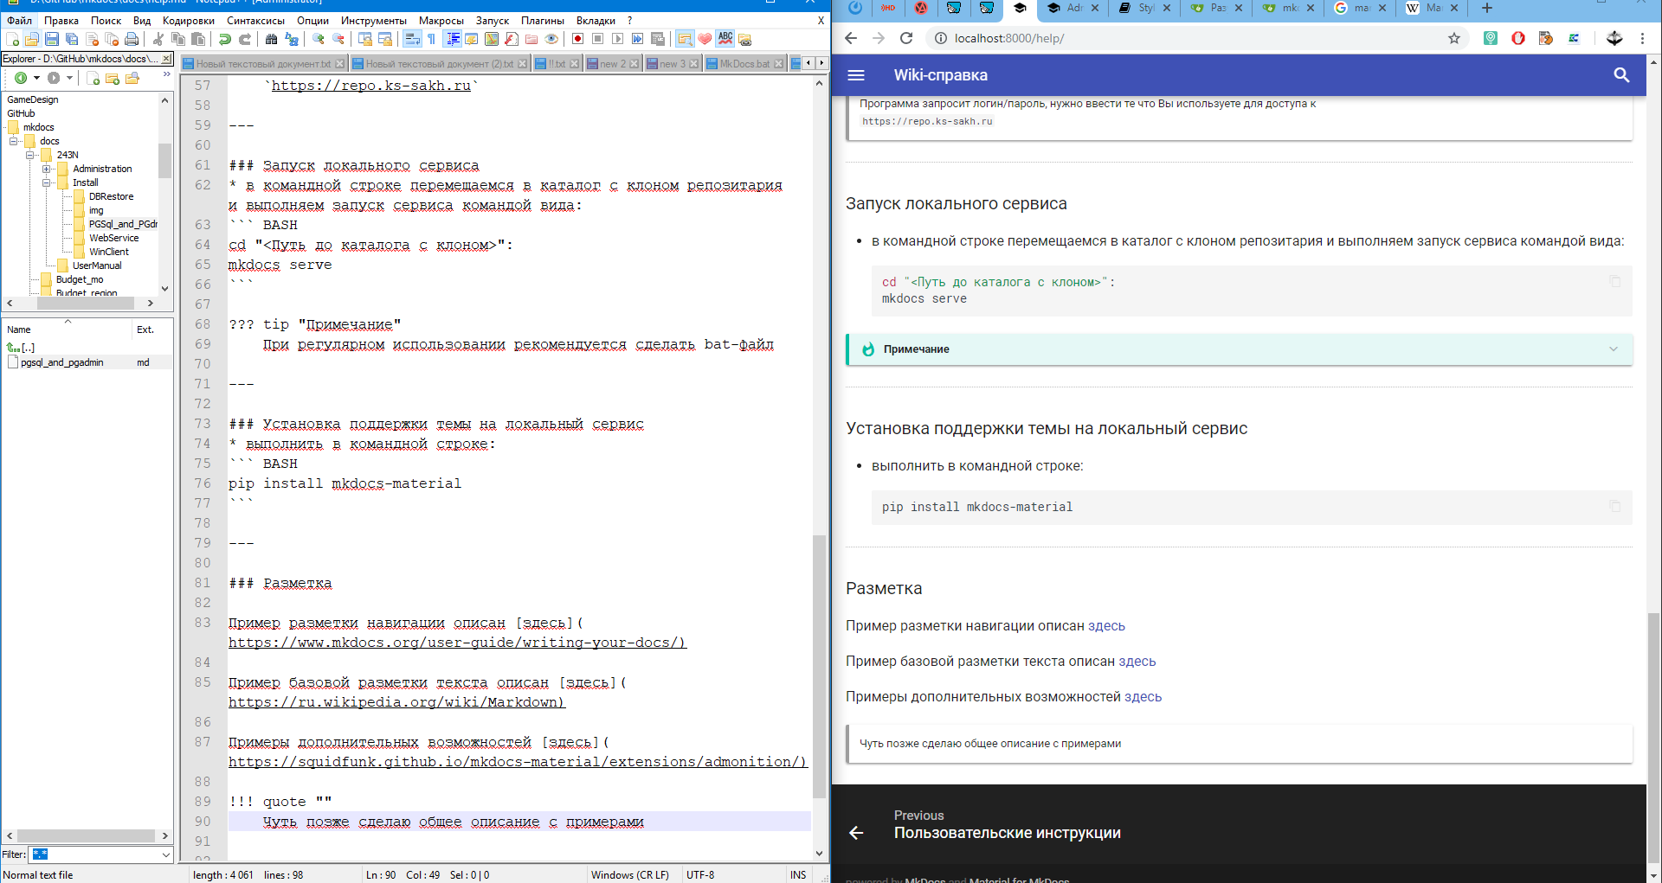
Task: Undo the last edit with the green arrow
Action: click(x=225, y=39)
